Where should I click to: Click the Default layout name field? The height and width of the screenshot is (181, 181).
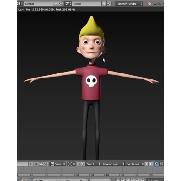(38, 4)
